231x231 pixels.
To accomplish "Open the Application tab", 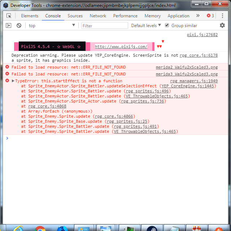I will pos(179,16).
